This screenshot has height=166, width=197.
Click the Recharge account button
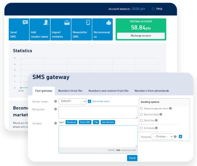[141, 36]
